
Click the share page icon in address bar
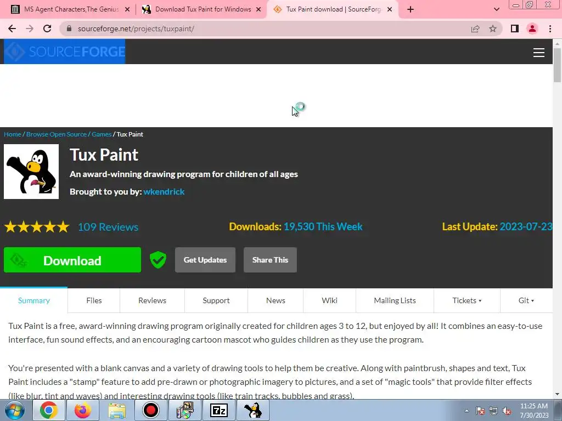pyautogui.click(x=475, y=29)
